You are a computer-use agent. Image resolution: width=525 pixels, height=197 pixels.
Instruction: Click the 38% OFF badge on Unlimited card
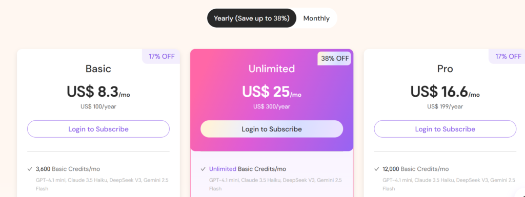tap(335, 58)
